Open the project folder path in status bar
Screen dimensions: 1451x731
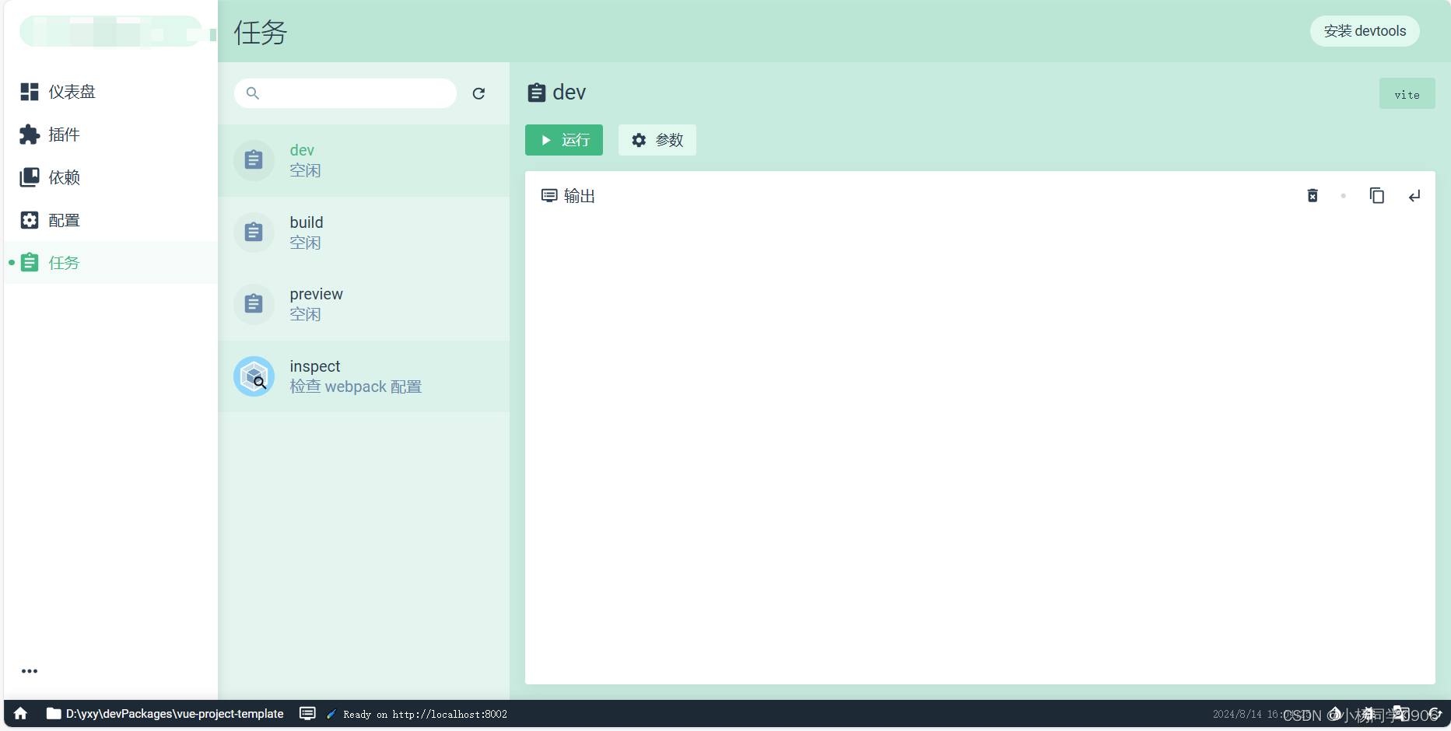click(x=165, y=713)
